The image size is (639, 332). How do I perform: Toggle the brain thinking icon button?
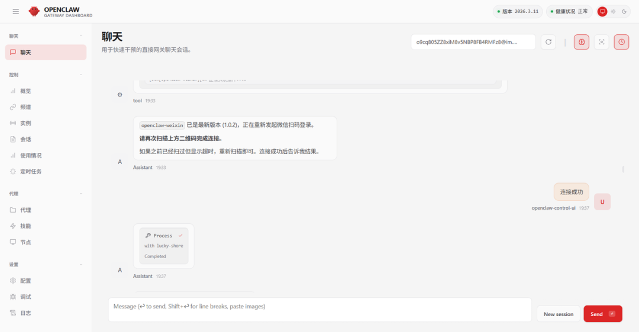[582, 42]
